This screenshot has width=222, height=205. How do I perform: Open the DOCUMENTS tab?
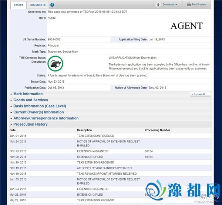pyautogui.click(x=38, y=5)
